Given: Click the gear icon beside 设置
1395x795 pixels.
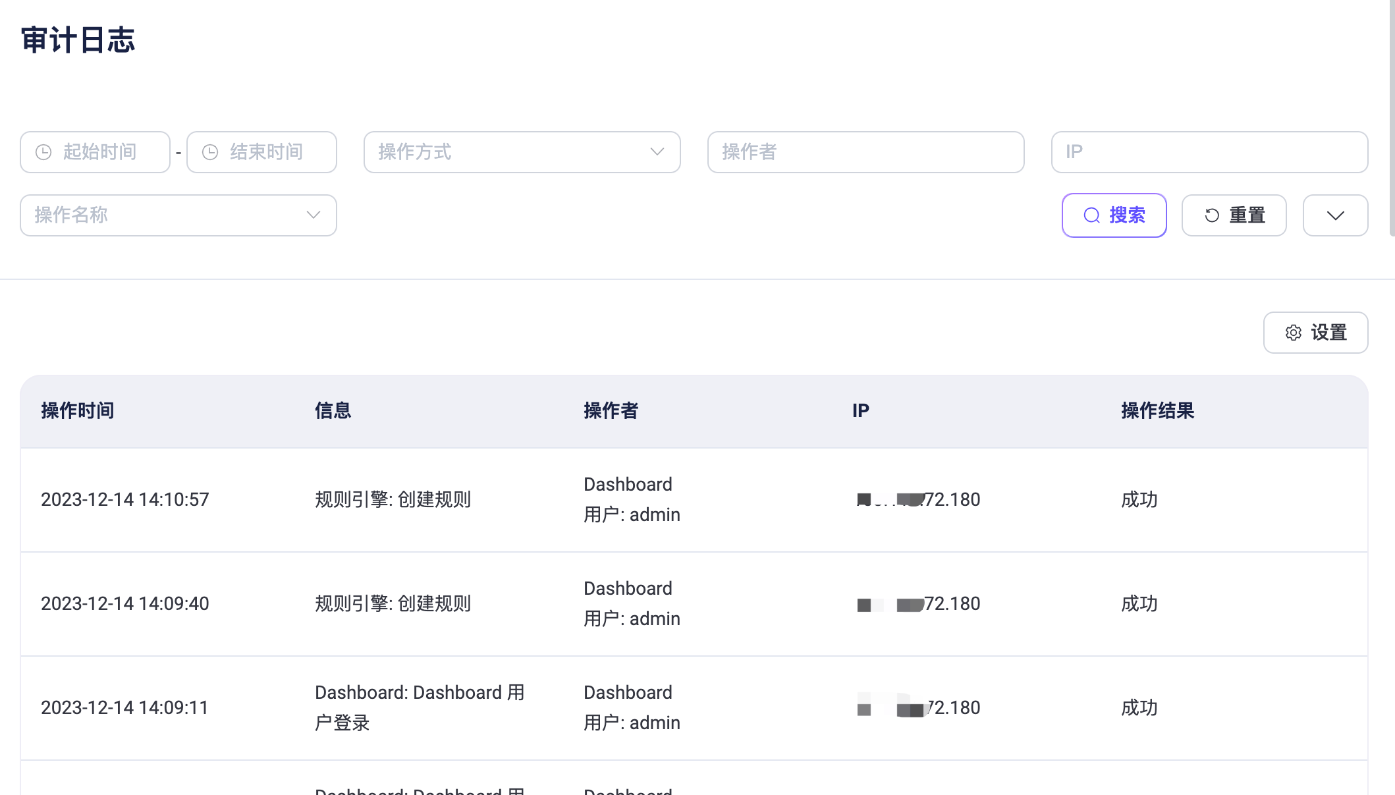Looking at the screenshot, I should click(1294, 333).
